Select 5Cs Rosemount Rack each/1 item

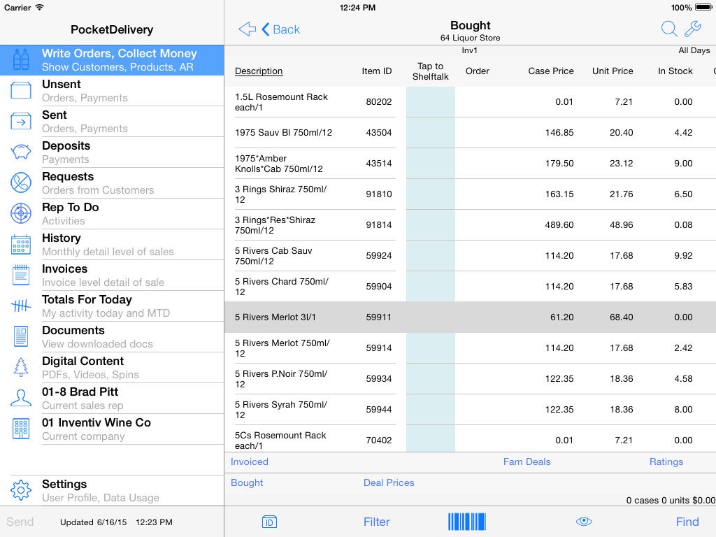coord(280,441)
